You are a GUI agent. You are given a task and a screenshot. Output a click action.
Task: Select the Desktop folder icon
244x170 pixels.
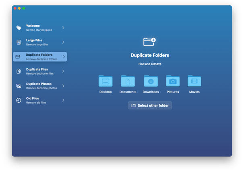[x=105, y=81]
